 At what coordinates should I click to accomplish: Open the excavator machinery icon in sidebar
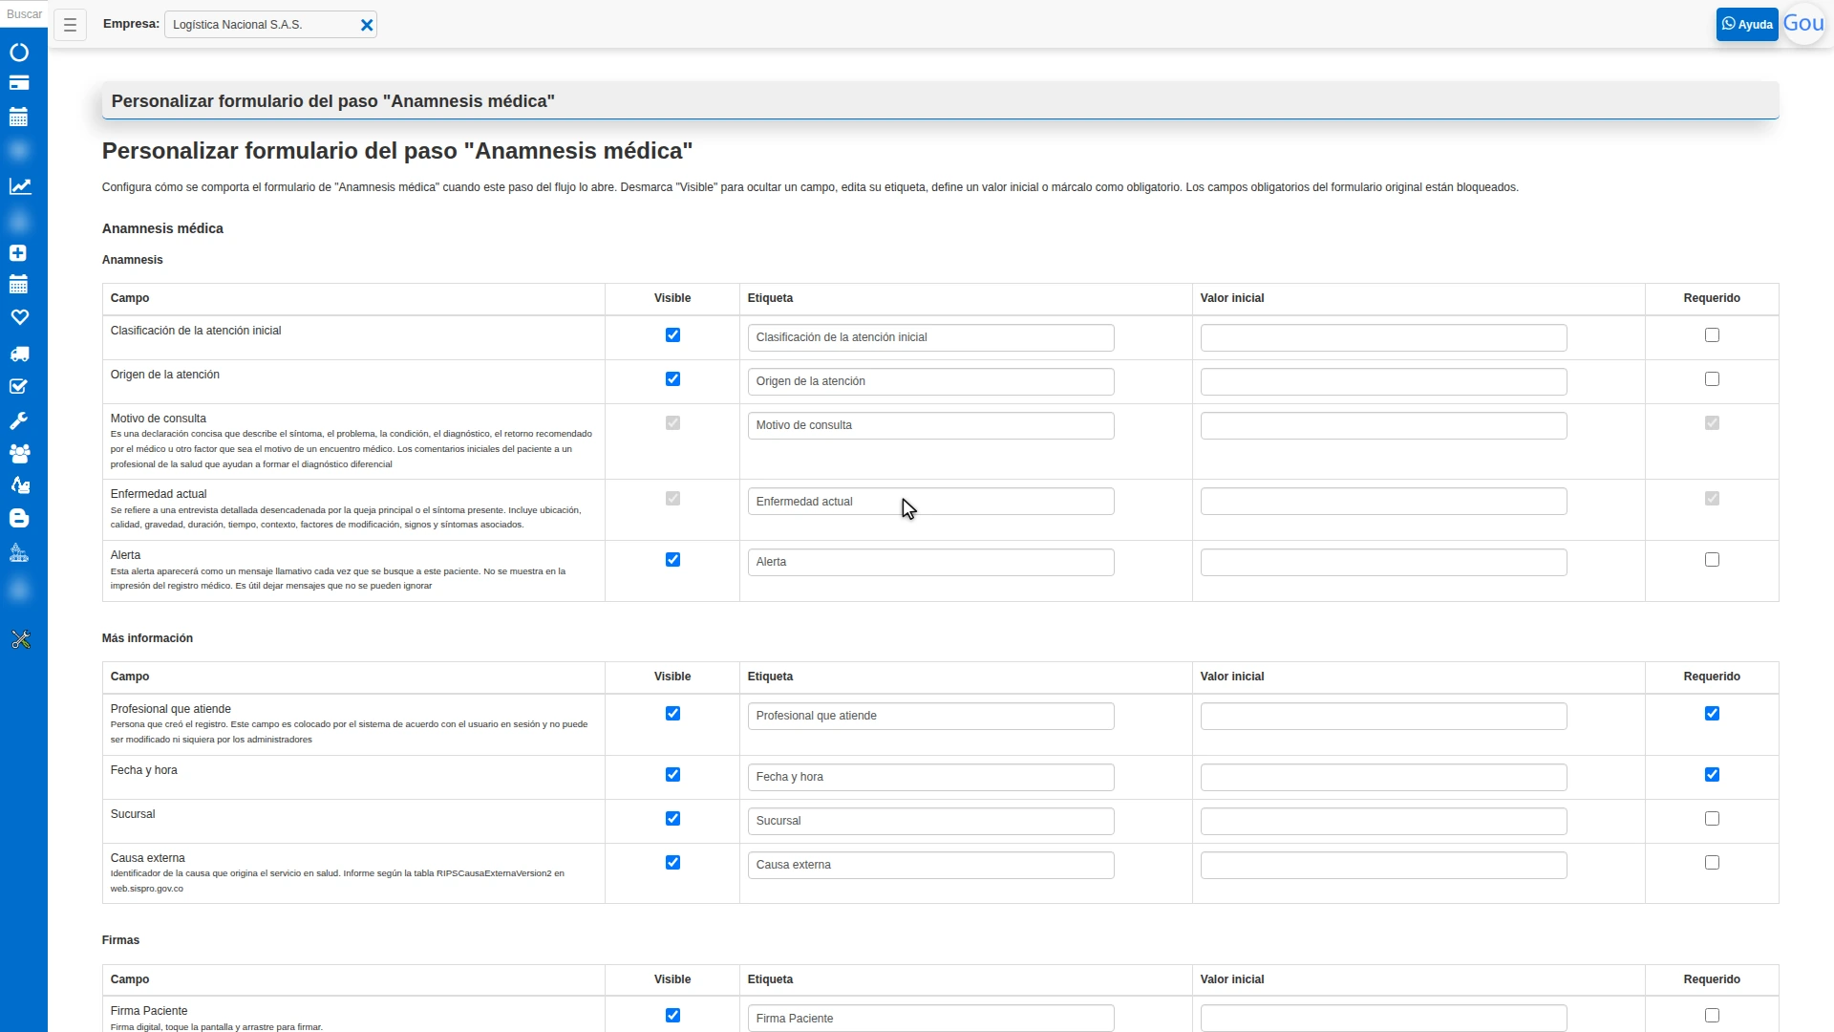(x=19, y=485)
